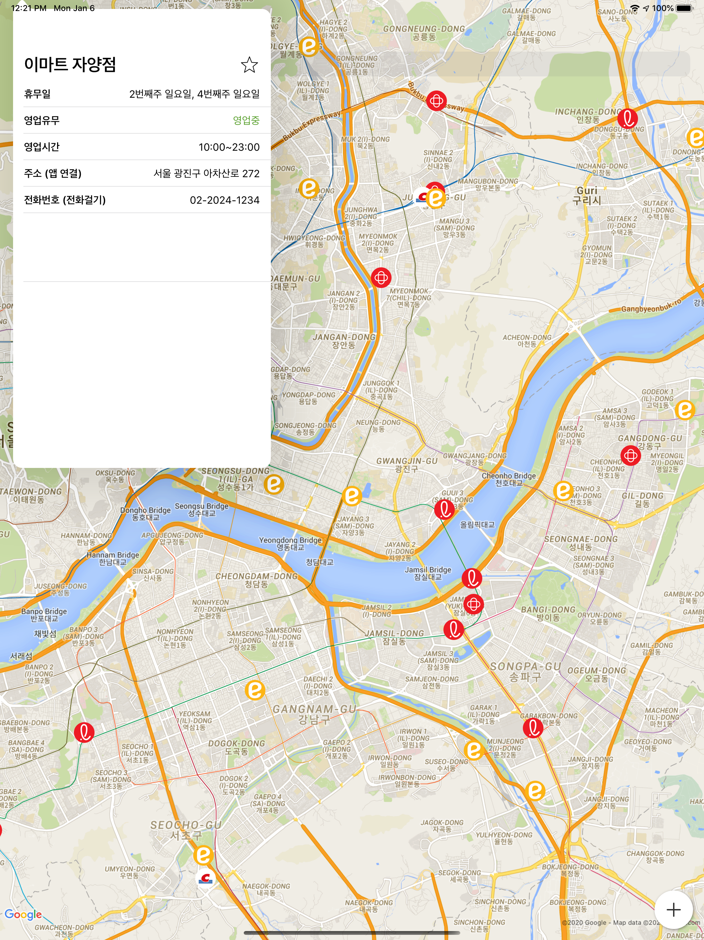Tap the battery indicator in status bar
Image resolution: width=704 pixels, height=940 pixels.
click(x=684, y=8)
